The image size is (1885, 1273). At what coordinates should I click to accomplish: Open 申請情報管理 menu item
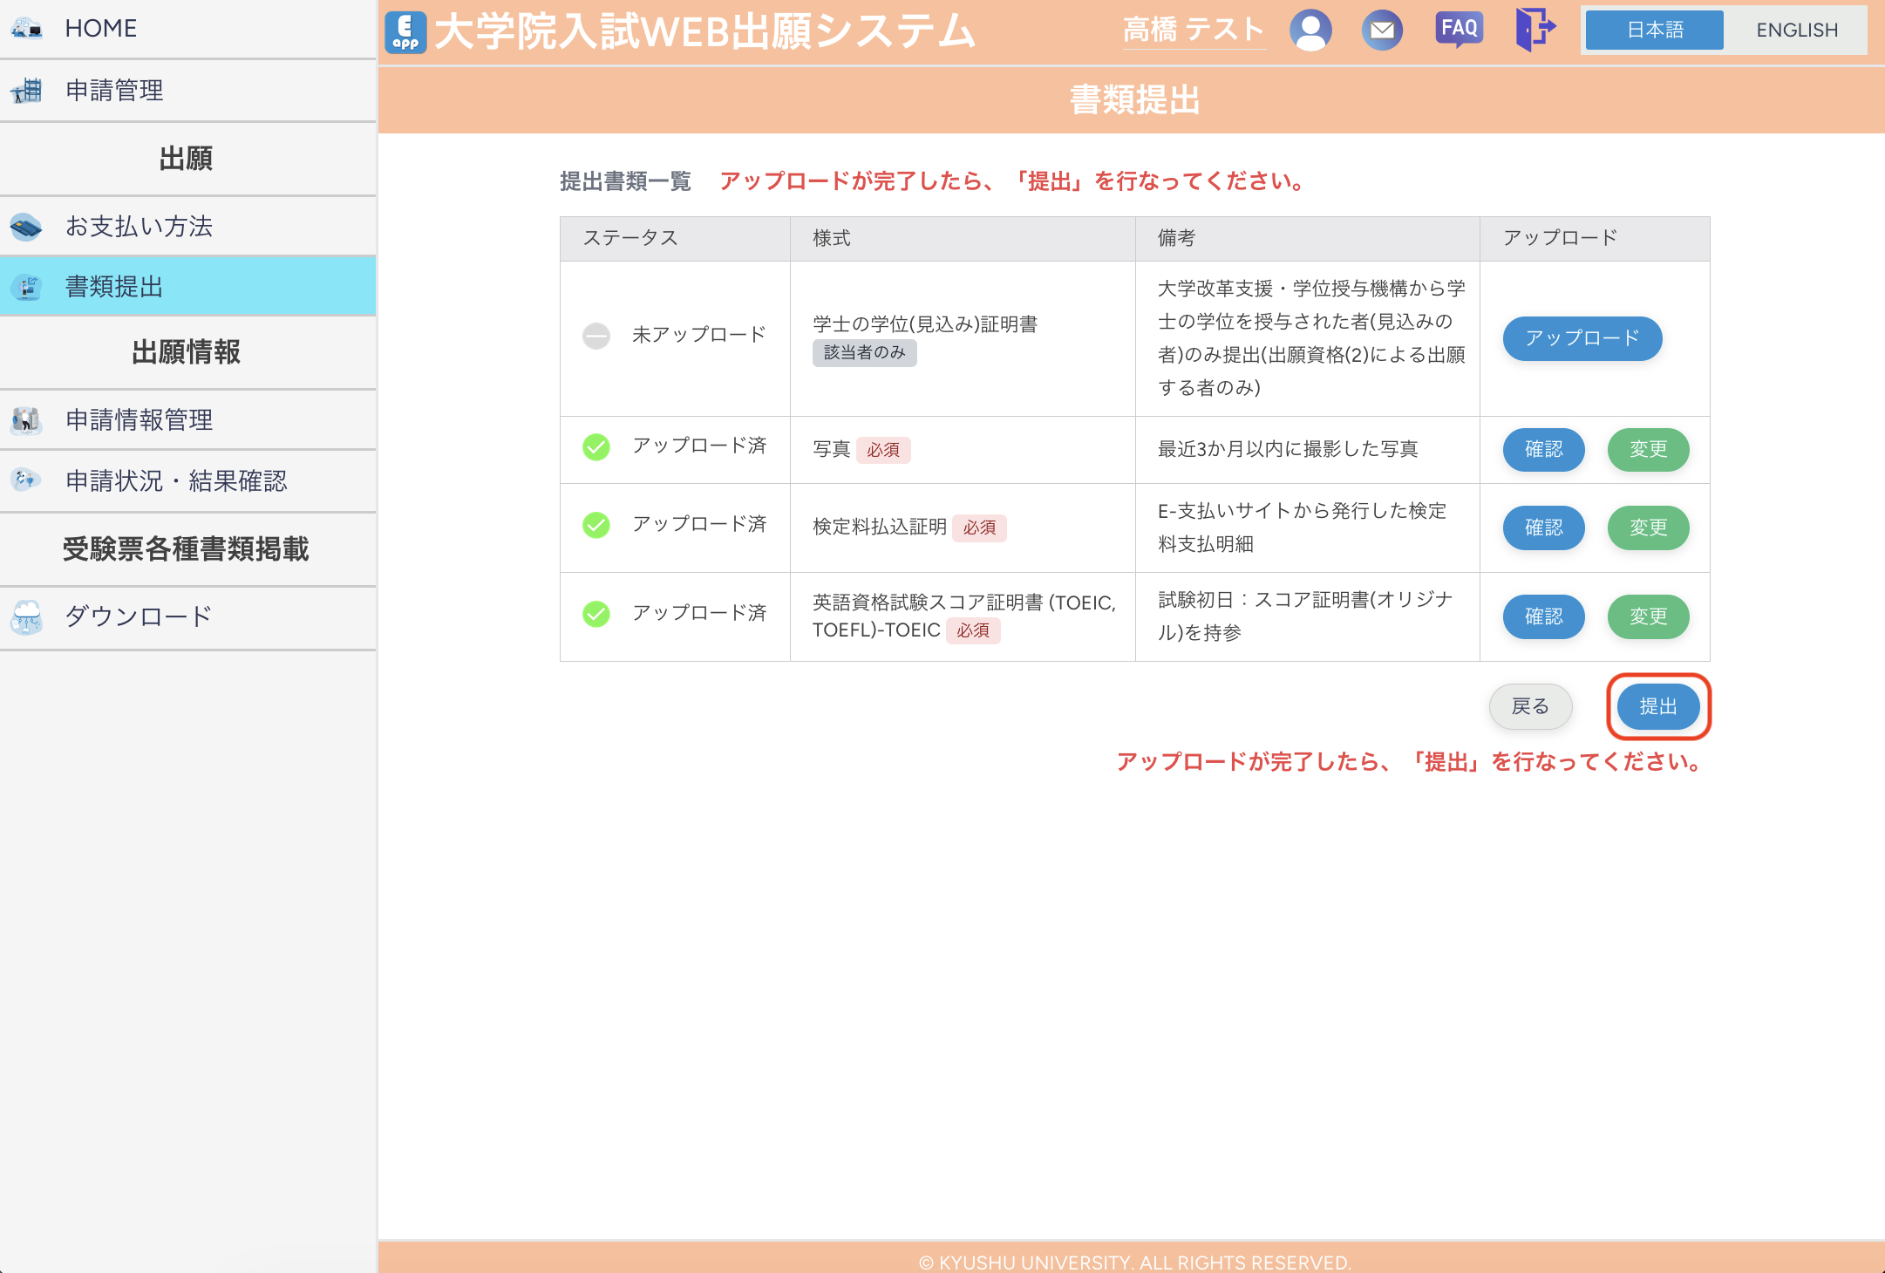140,420
